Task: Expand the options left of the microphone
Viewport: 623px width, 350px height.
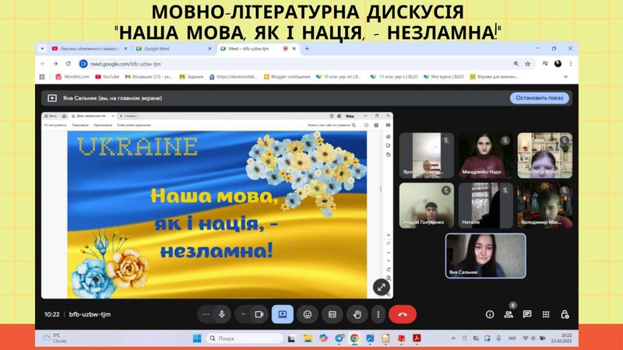Action: [206, 314]
